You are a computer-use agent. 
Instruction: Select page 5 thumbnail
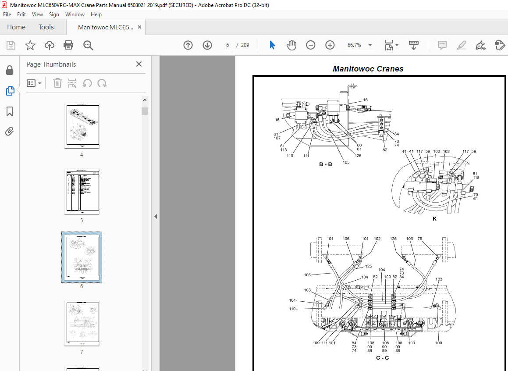82,192
